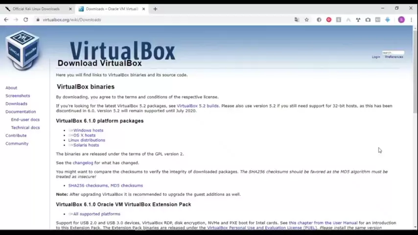Reload the page with the refresh icon
Image resolution: width=418 pixels, height=235 pixels.
(25, 20)
